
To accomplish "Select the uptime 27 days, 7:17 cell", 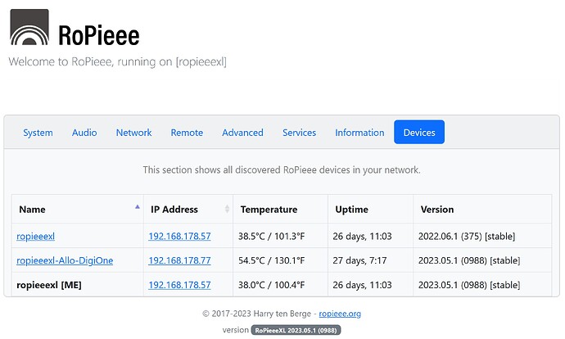I will pos(370,260).
